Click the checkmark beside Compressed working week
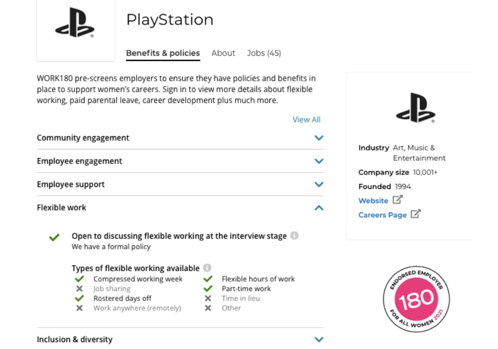The width and height of the screenshot is (498, 349). tap(79, 279)
